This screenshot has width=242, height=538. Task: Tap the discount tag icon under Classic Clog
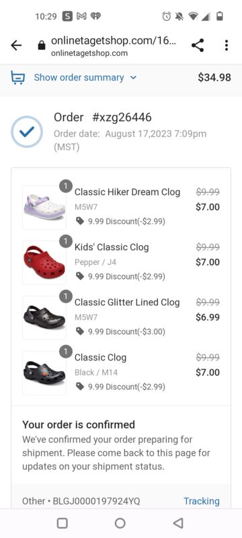(x=80, y=387)
